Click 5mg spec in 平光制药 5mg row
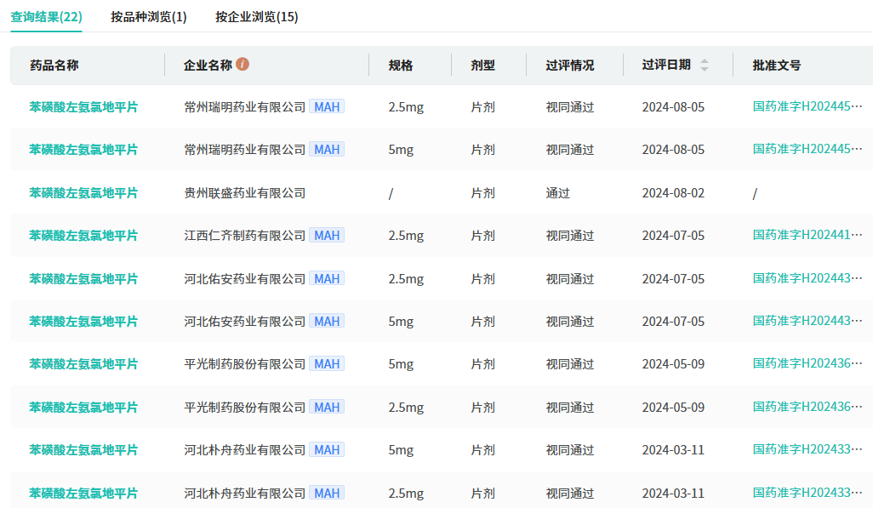The width and height of the screenshot is (873, 508). [x=401, y=364]
